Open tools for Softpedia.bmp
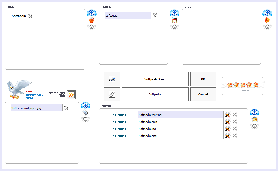The height and width of the screenshot is (171, 278). coord(228,122)
